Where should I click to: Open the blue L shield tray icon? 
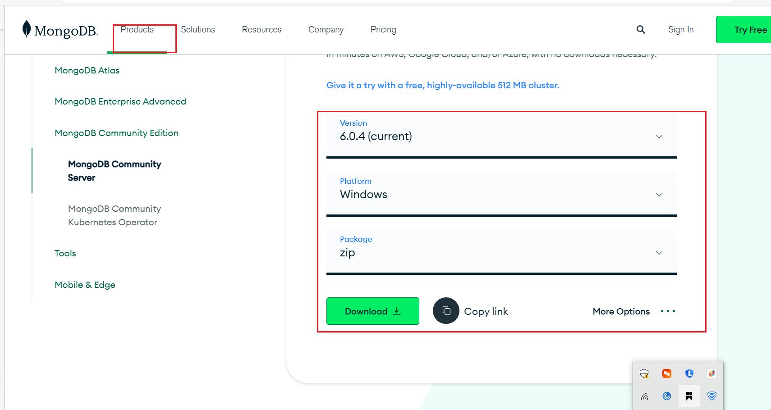tap(689, 374)
